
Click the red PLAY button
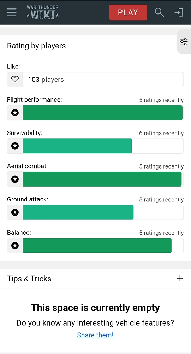(x=128, y=12)
